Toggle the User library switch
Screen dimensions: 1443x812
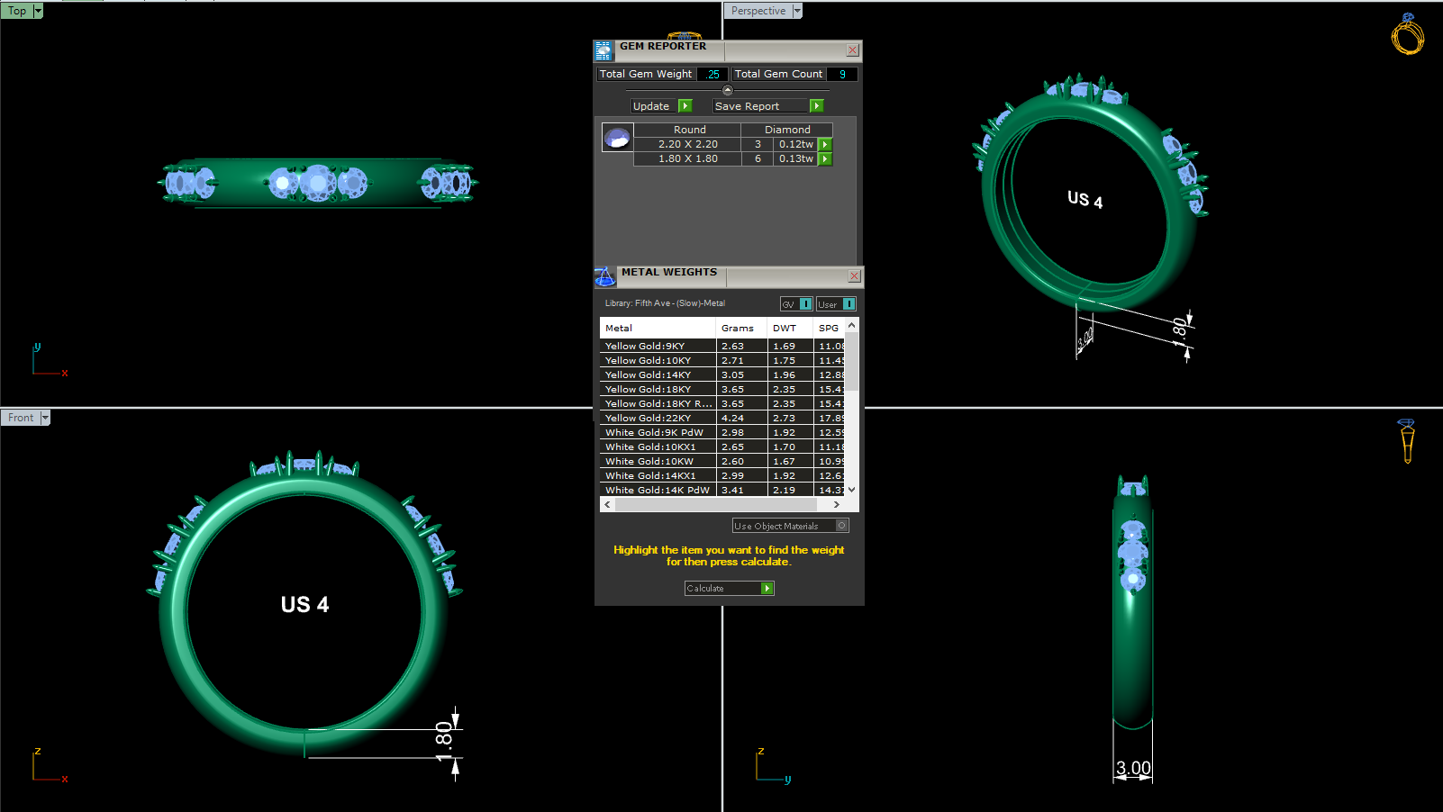tap(849, 304)
